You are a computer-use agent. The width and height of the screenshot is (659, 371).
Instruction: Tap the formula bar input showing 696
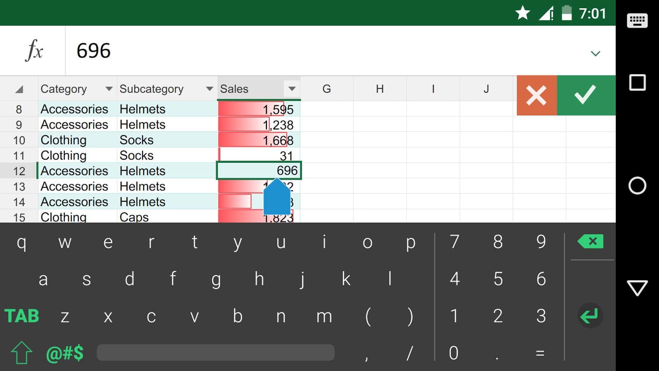pos(321,51)
